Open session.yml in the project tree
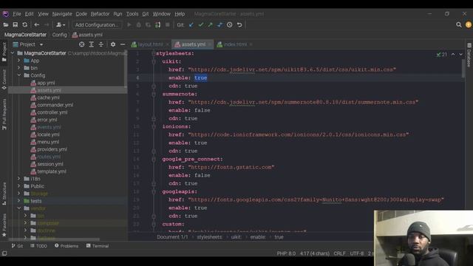Image resolution: width=473 pixels, height=266 pixels. tap(50, 164)
